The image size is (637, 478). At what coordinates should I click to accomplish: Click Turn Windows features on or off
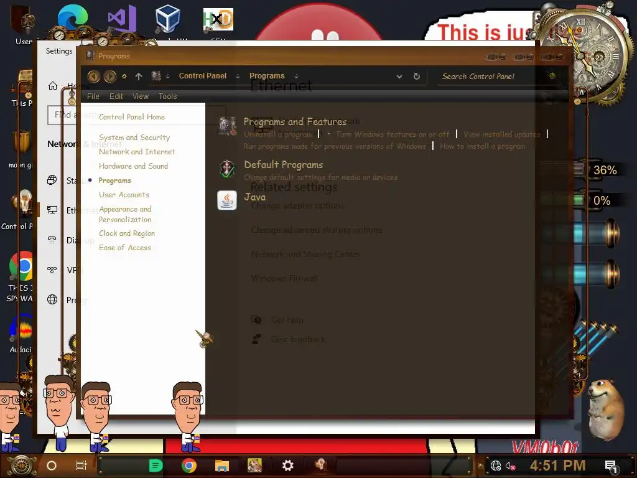tap(393, 134)
